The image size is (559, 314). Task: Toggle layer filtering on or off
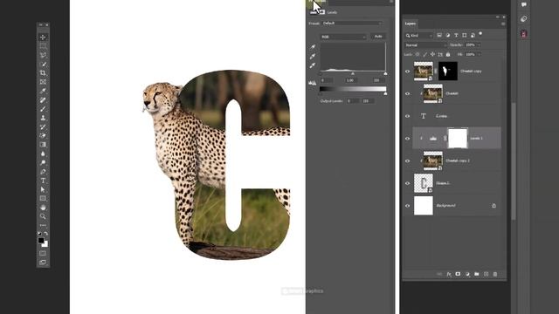480,34
